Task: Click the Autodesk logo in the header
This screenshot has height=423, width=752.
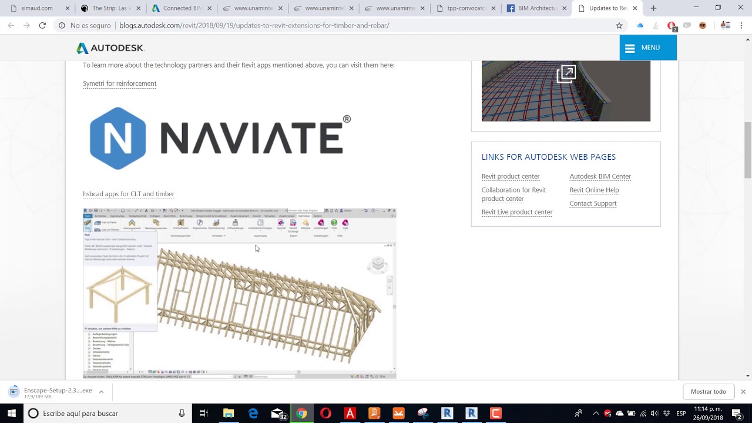Action: (x=110, y=48)
